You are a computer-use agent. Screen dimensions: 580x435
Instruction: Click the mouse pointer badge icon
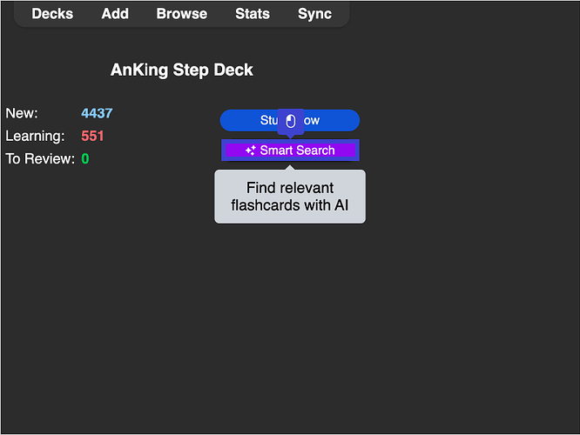(x=291, y=121)
